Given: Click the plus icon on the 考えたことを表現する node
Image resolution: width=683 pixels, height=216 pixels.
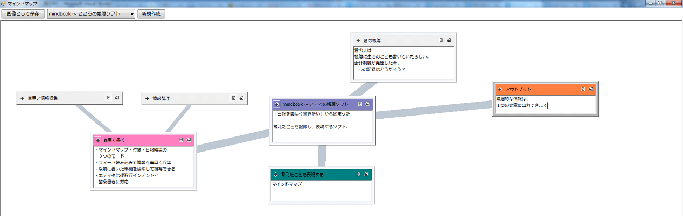Looking at the screenshot, I should 275,175.
